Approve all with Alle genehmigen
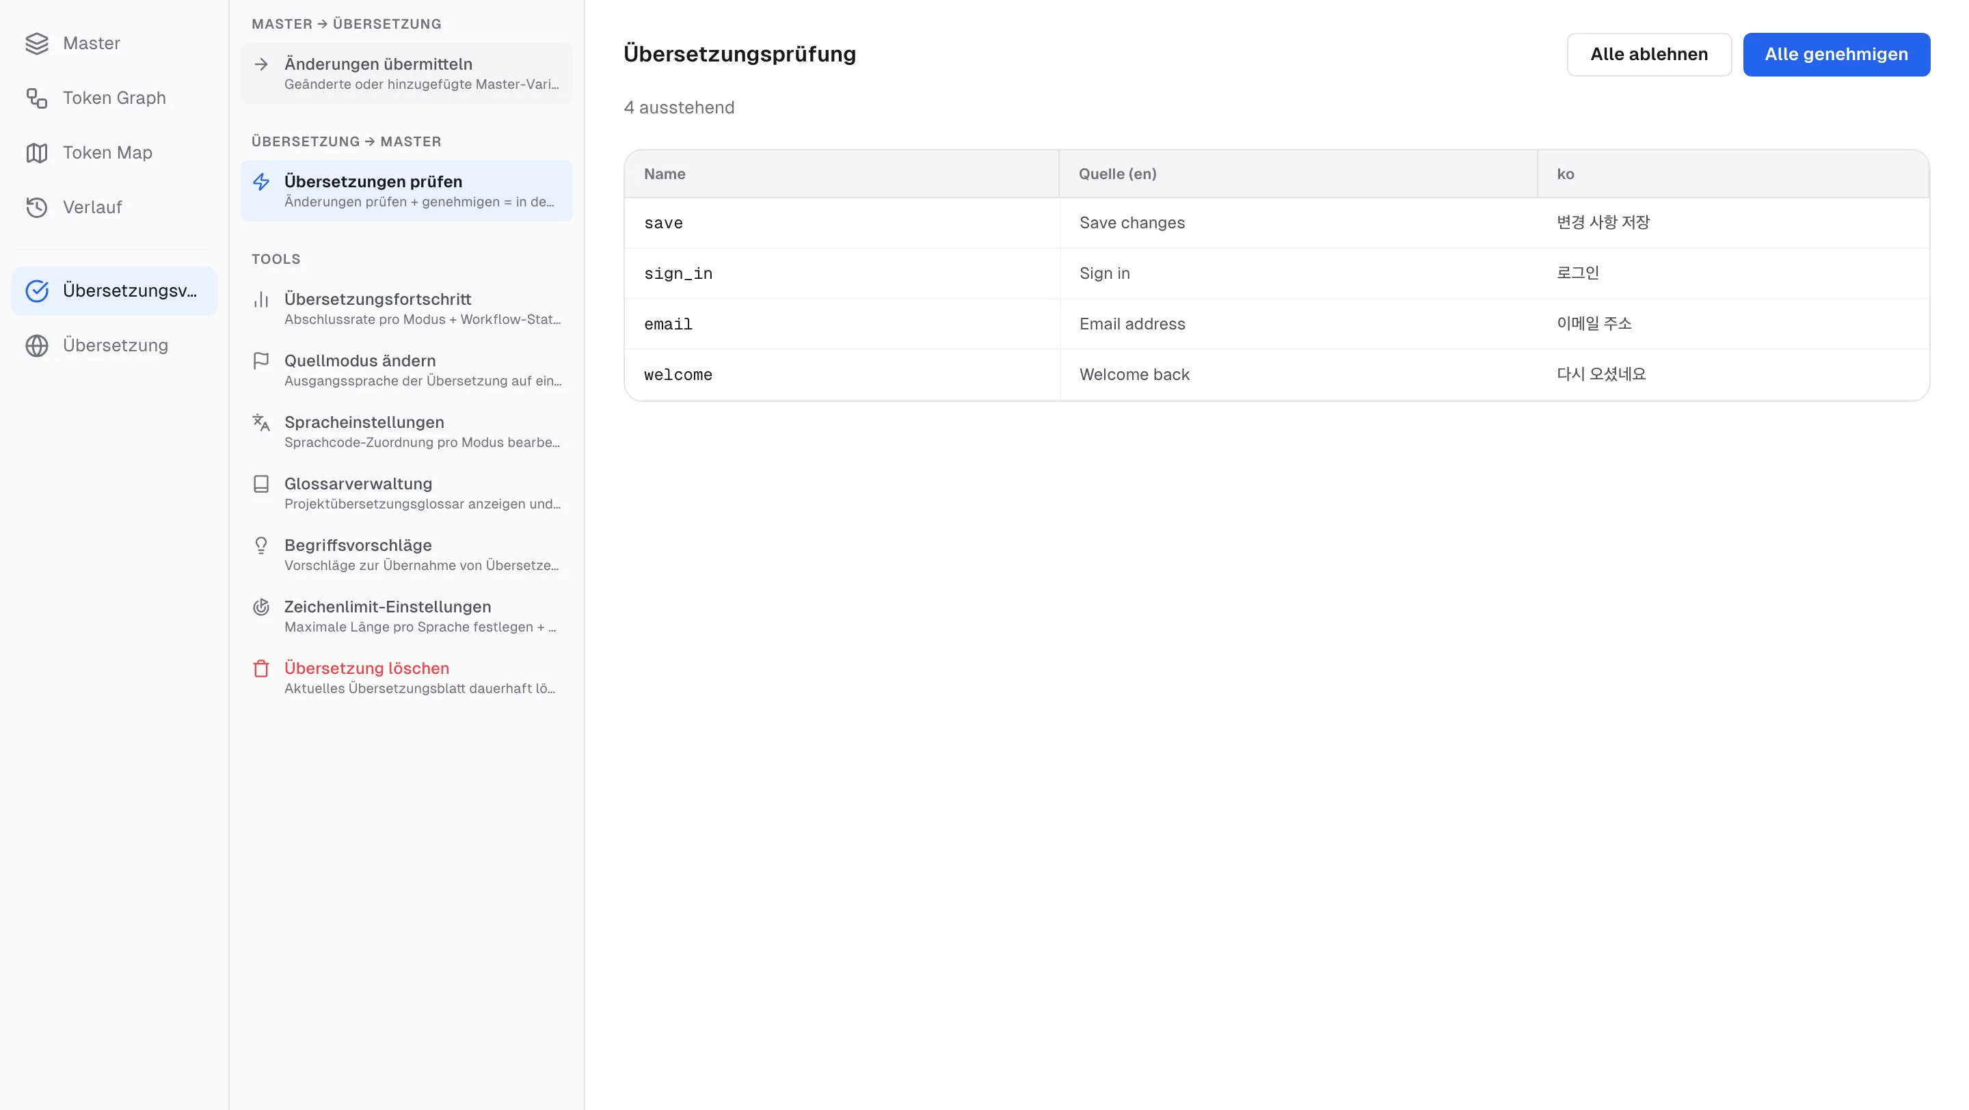 [x=1836, y=54]
